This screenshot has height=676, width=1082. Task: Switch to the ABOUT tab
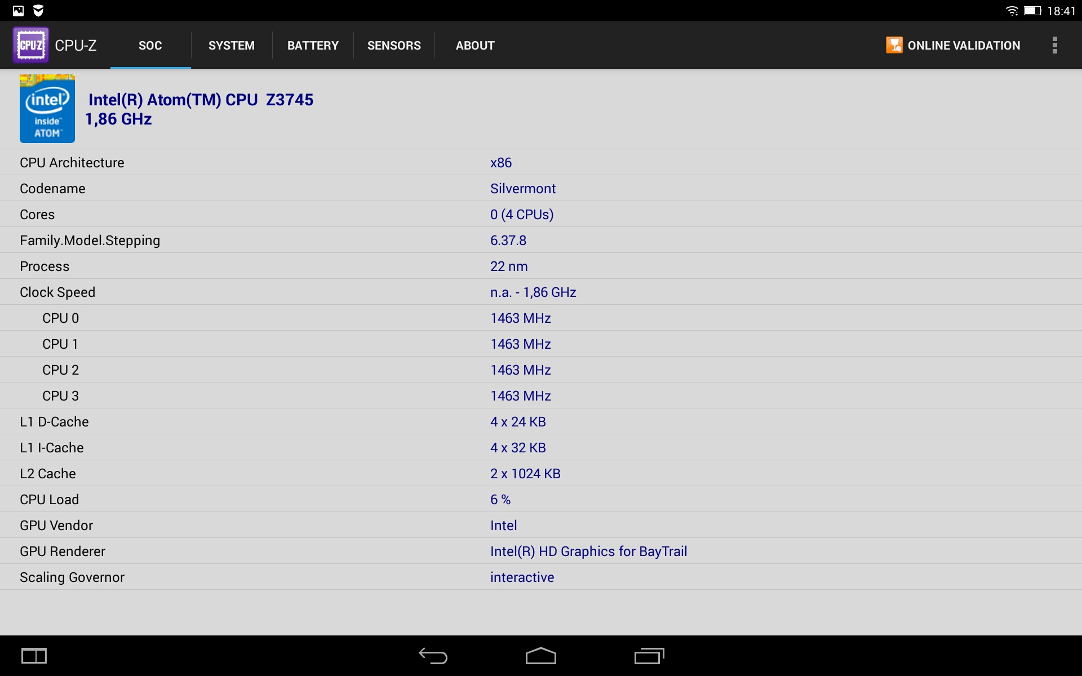click(475, 46)
